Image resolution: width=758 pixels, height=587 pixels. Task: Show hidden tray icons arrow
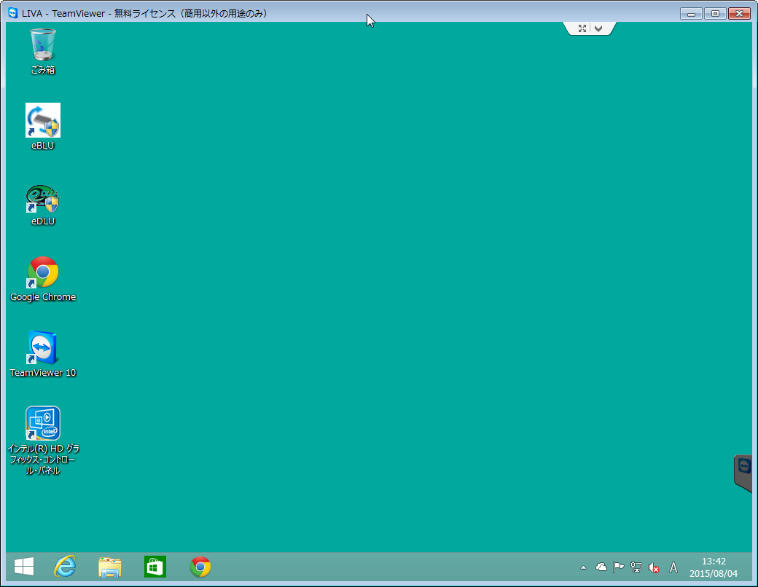coord(584,567)
